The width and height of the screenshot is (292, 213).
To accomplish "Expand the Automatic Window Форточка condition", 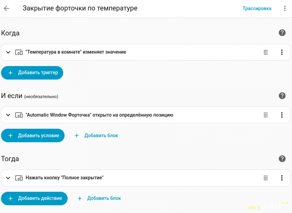I will click(8, 115).
